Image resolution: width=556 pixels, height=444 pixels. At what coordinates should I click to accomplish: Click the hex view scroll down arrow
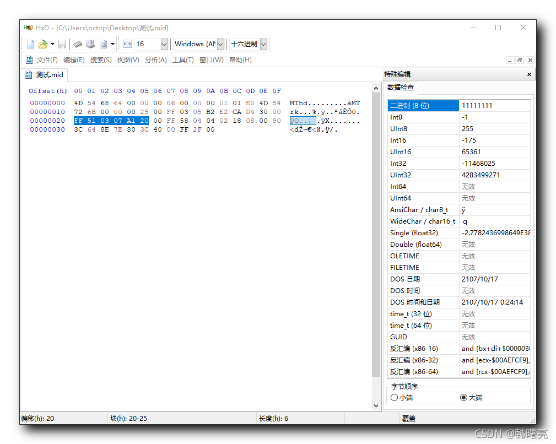(376, 406)
